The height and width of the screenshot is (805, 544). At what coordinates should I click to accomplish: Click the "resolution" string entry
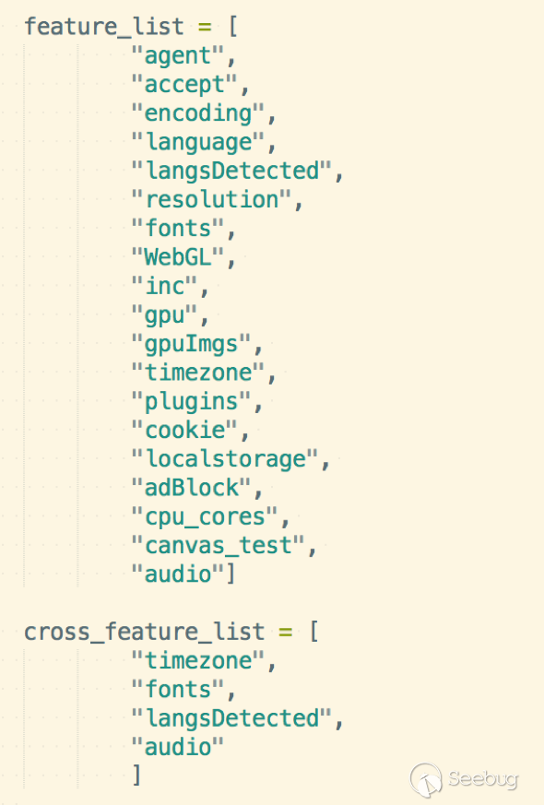tap(211, 200)
